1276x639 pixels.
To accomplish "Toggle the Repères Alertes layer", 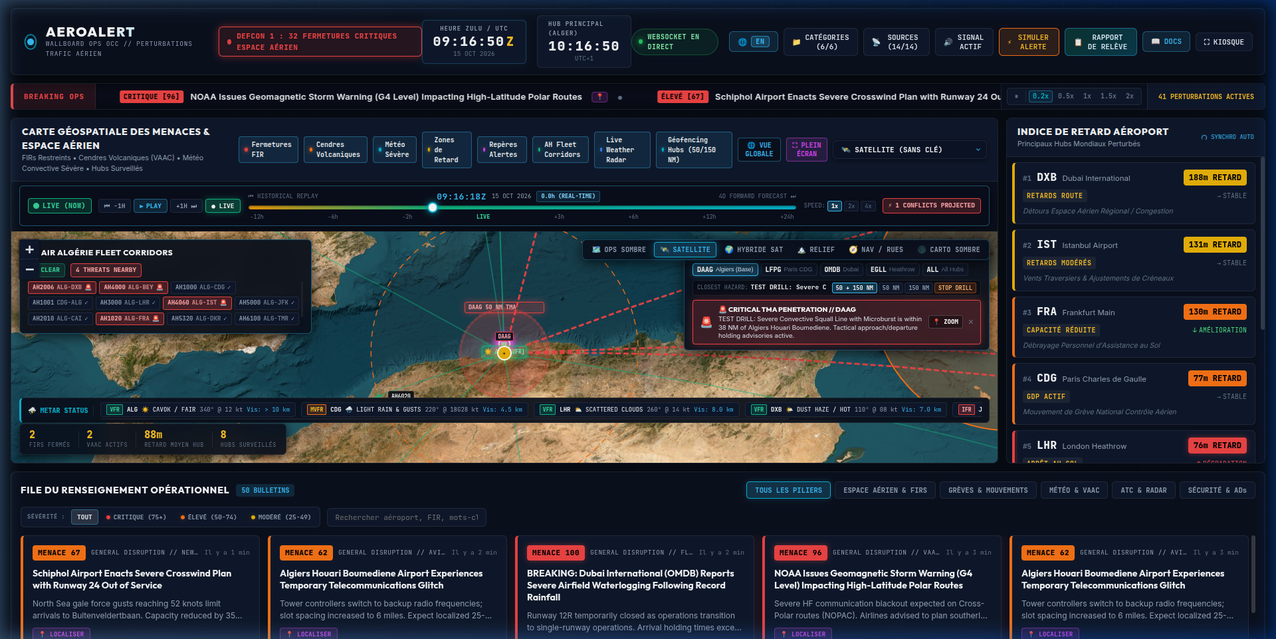I will [502, 150].
